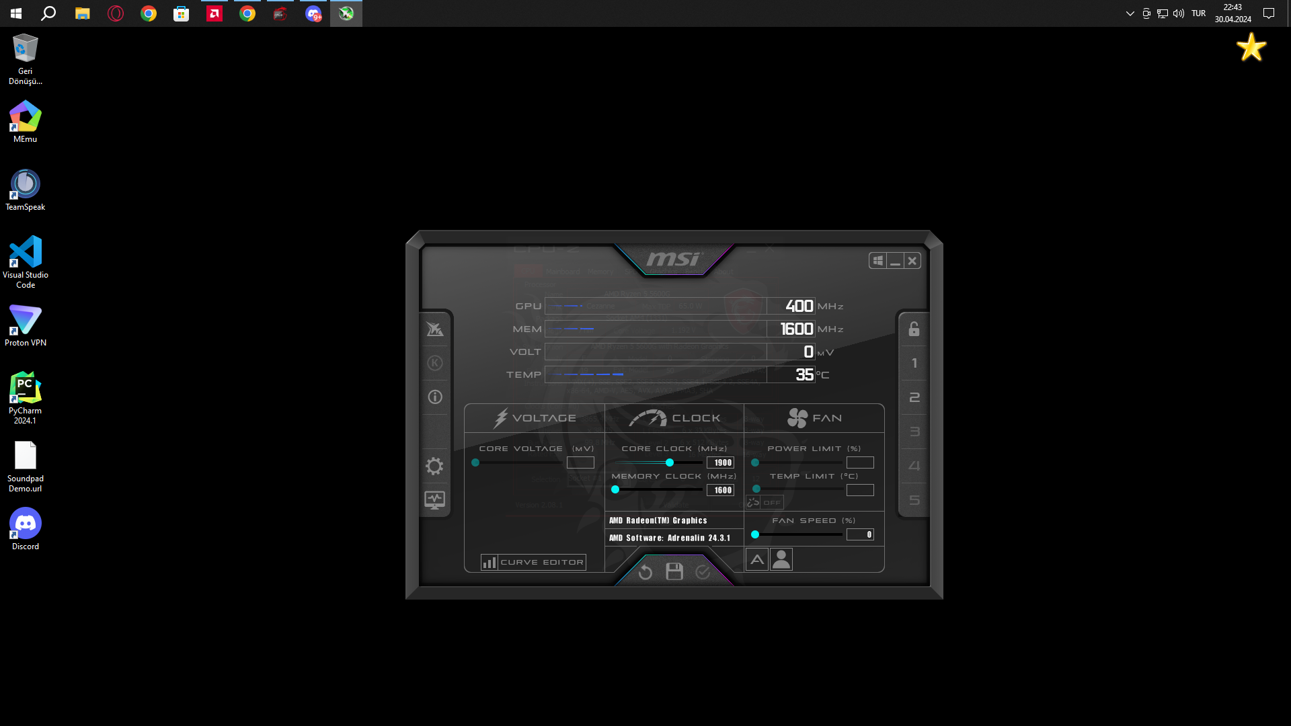
Task: Click the AMD Radeon(TM) Graphics label
Action: click(x=658, y=520)
